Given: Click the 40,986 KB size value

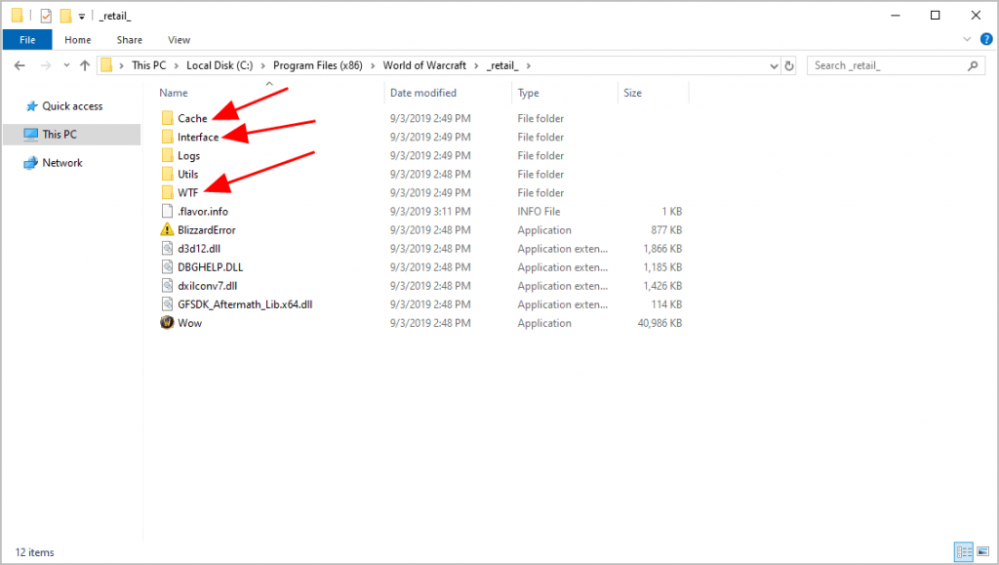Looking at the screenshot, I should [660, 323].
